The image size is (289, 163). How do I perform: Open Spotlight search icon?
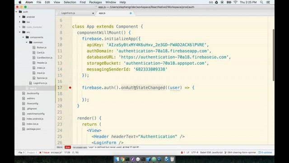(261, 2)
